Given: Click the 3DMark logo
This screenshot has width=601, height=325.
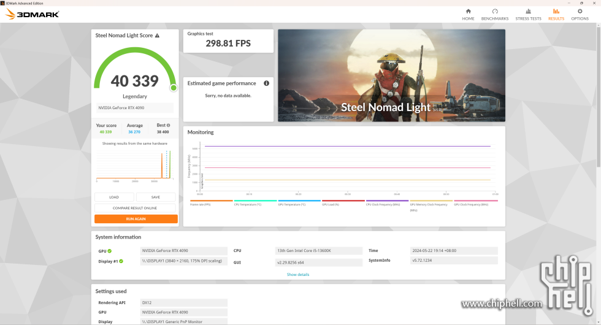Looking at the screenshot, I should click(32, 15).
